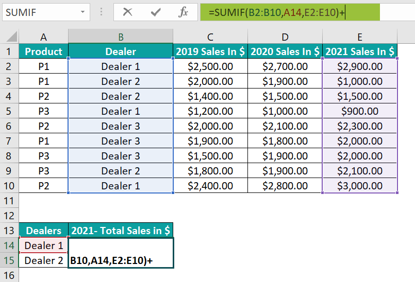The height and width of the screenshot is (282, 415).
Task: Expand the Name Box dropdown arrow
Action: pyautogui.click(x=83, y=12)
